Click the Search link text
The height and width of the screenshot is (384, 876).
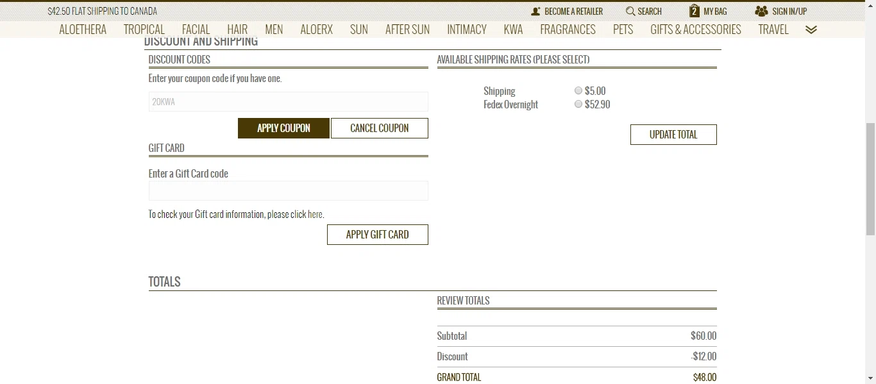650,11
